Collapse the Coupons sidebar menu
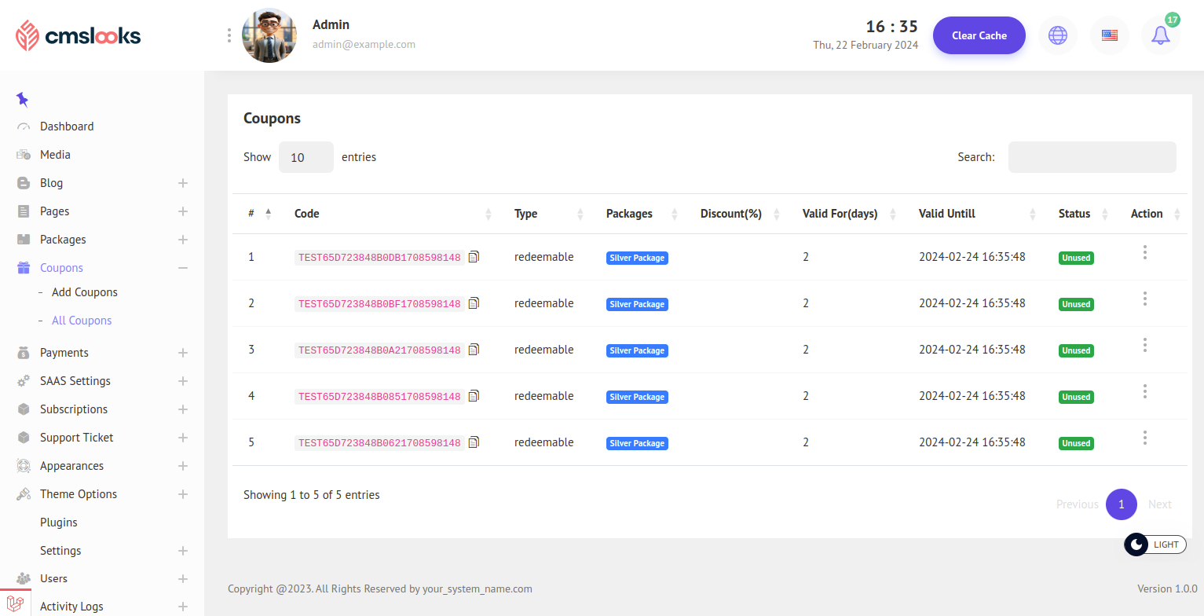The image size is (1204, 616). tap(183, 268)
